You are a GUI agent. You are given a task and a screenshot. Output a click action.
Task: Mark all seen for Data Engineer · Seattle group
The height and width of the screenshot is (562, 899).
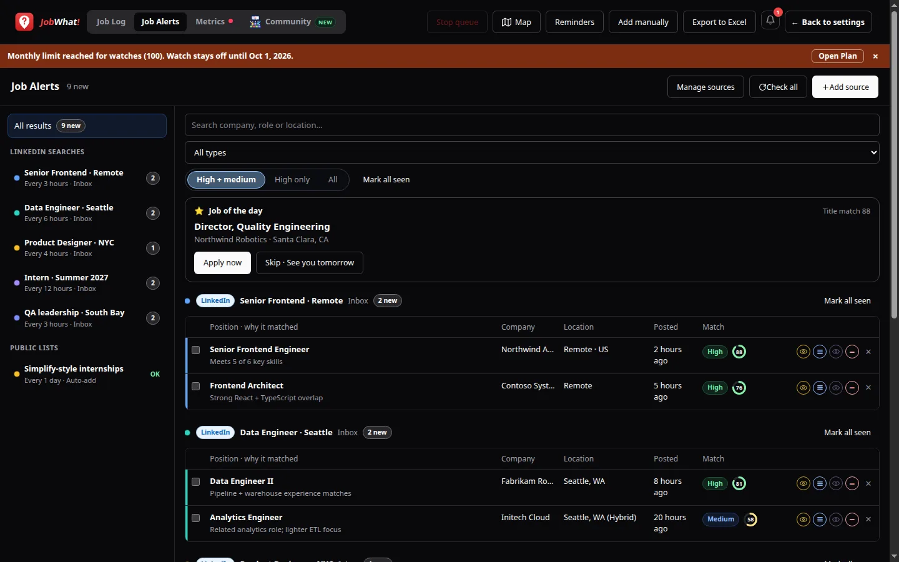point(847,433)
